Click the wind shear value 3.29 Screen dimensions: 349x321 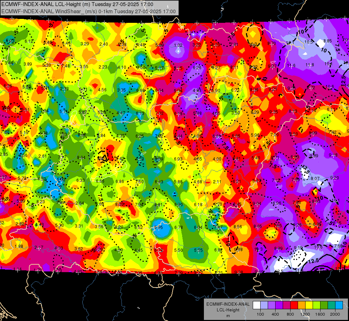85,44
